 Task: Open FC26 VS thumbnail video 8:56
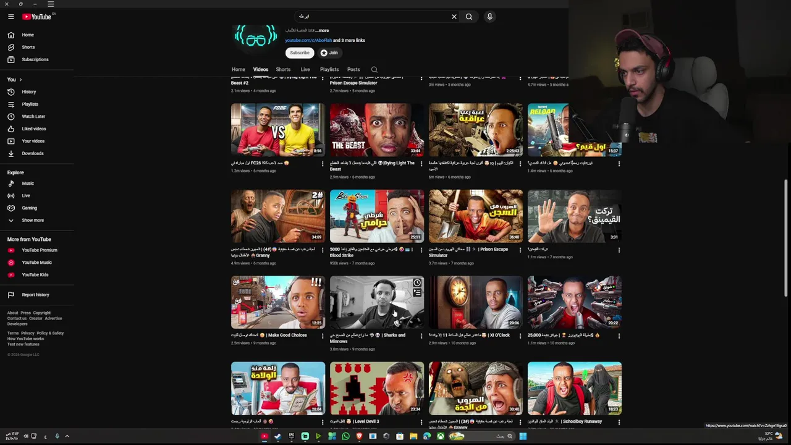278,130
